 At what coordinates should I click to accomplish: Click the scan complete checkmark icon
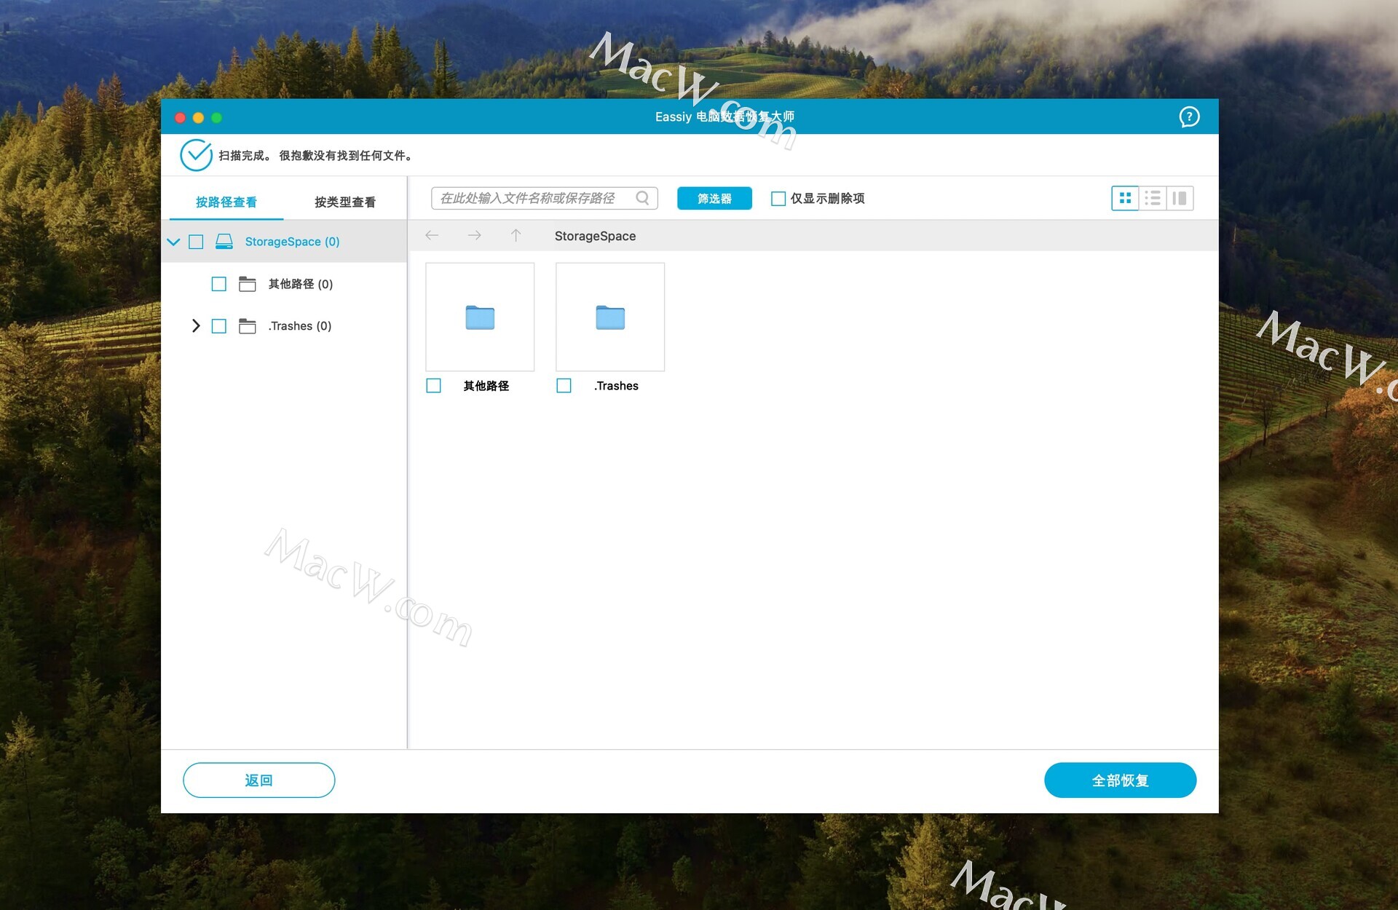click(x=196, y=155)
